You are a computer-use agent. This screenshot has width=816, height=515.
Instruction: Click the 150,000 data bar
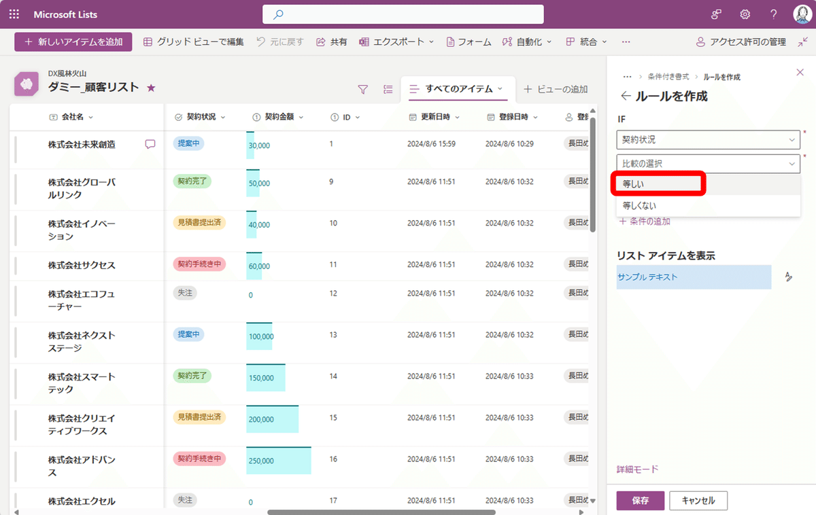tap(266, 378)
